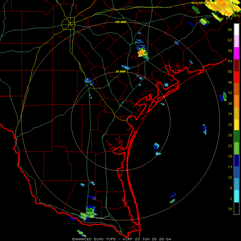Select the medium blue legend swatch

(236, 172)
